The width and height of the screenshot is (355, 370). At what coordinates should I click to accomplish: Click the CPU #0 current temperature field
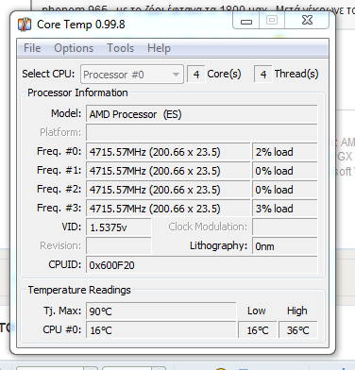(x=161, y=330)
